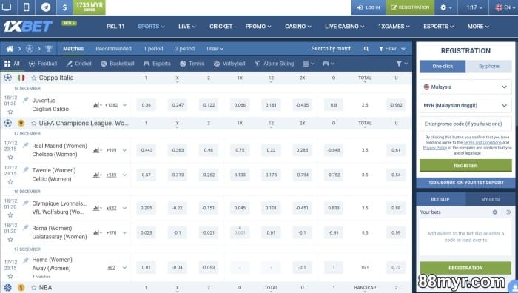This screenshot has height=293, width=518.
Task: Open the desktop app icon in top bar
Action: pos(7,7)
